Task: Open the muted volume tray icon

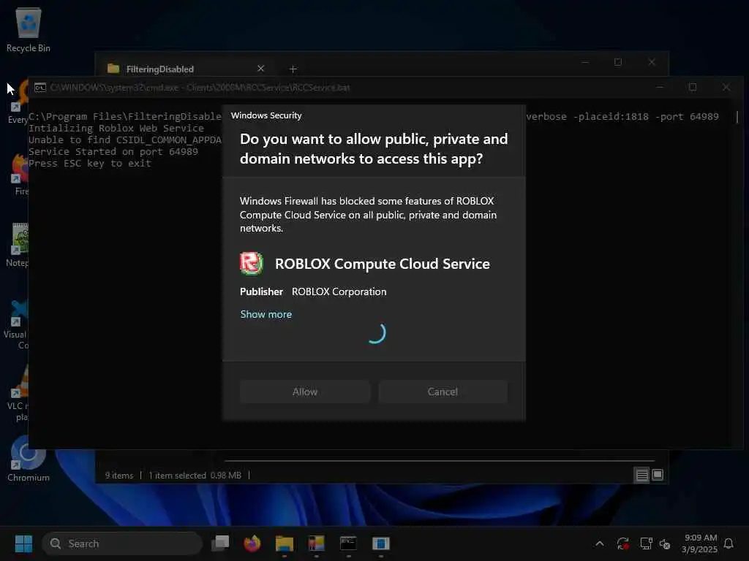Action: pos(664,543)
